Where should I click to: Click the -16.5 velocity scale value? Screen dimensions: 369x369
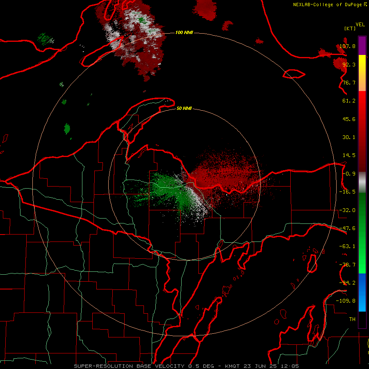(x=347, y=192)
